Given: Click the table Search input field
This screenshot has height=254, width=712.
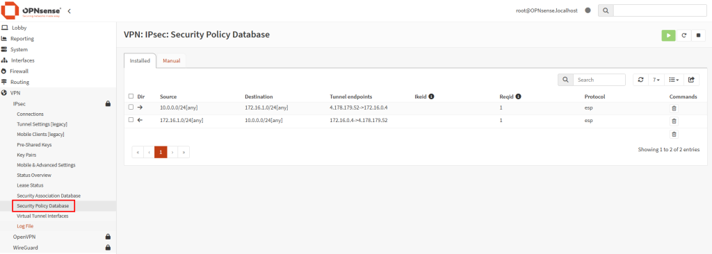Looking at the screenshot, I should coord(599,80).
